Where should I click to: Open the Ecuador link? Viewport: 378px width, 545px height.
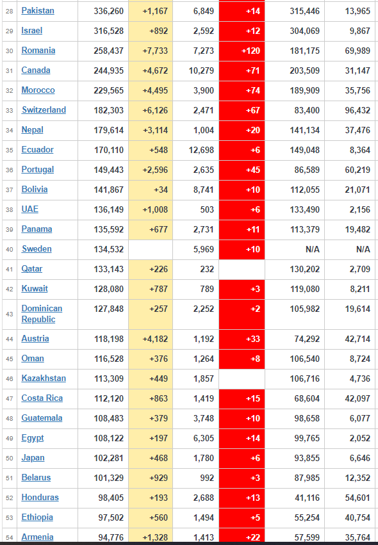coord(37,150)
